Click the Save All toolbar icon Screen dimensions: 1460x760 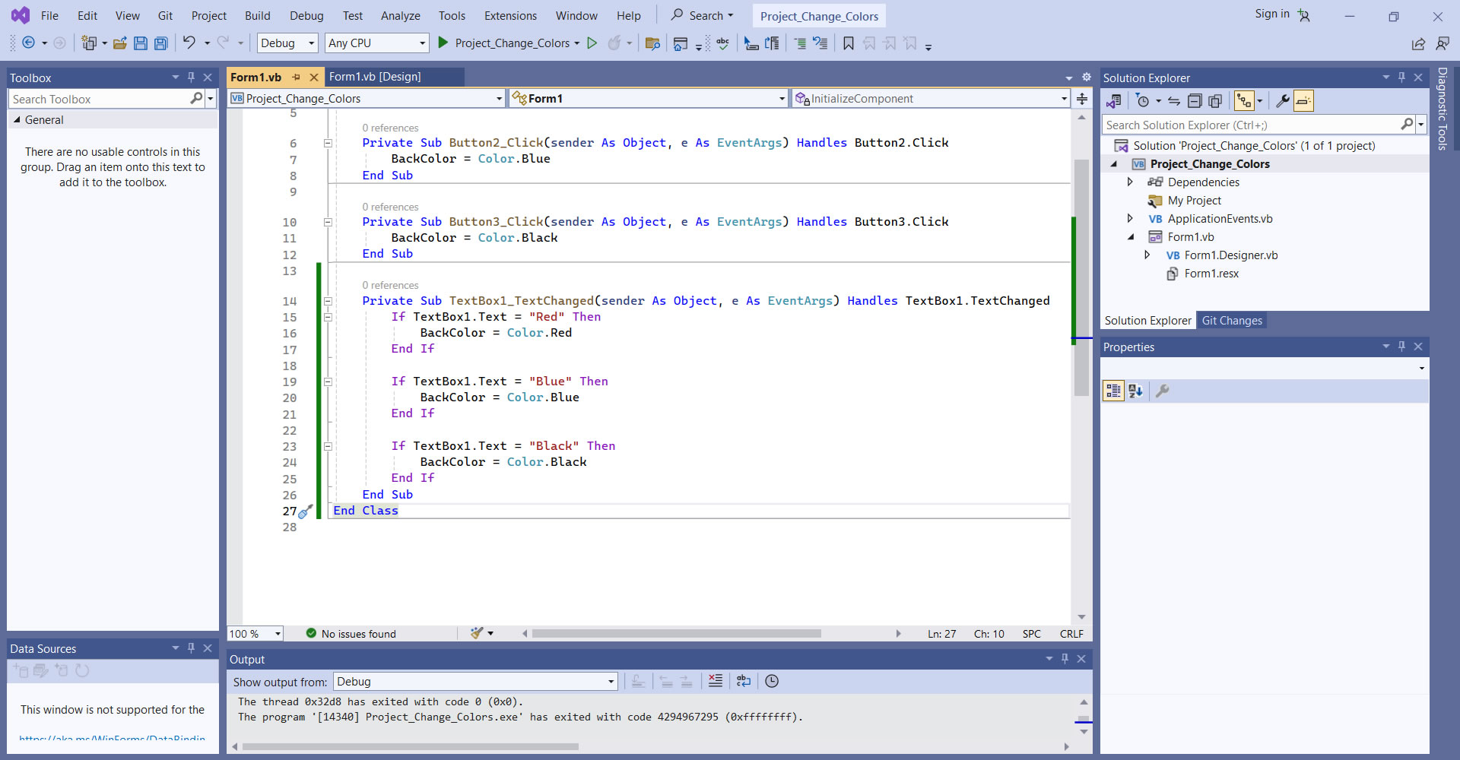point(160,43)
